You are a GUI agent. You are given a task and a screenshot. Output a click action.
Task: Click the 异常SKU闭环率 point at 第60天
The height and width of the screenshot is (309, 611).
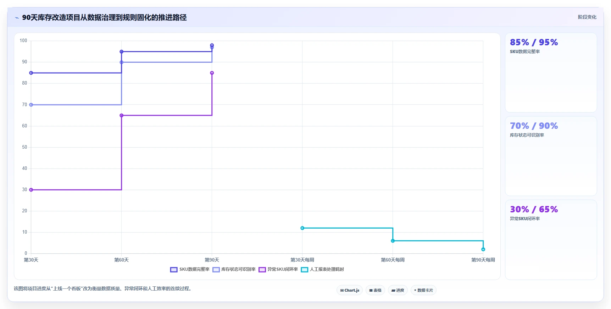pyautogui.click(x=122, y=115)
